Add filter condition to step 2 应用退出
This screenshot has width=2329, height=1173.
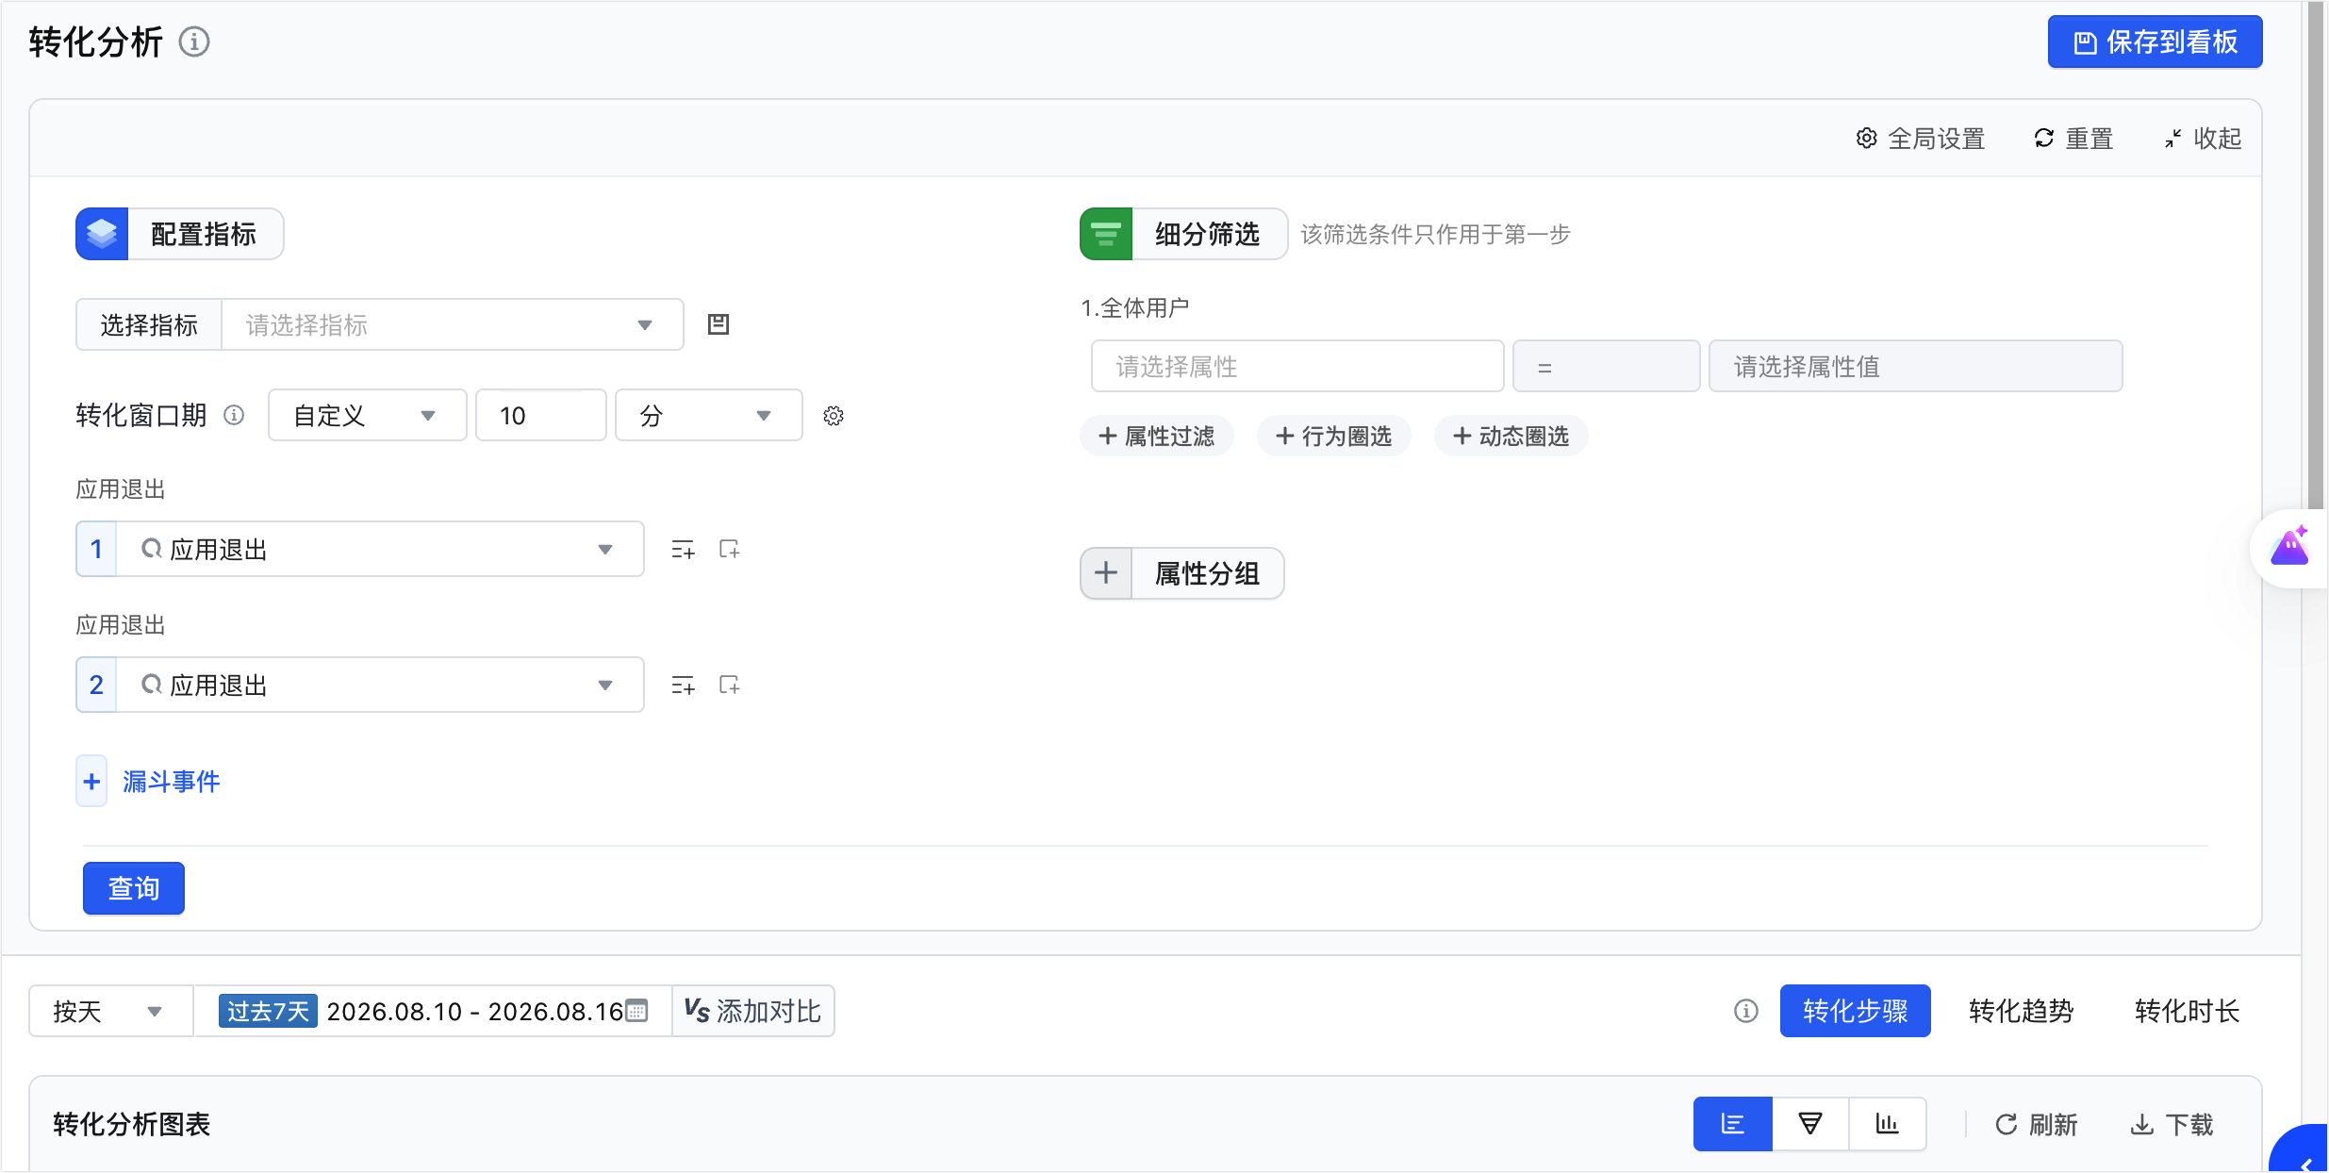(x=683, y=686)
